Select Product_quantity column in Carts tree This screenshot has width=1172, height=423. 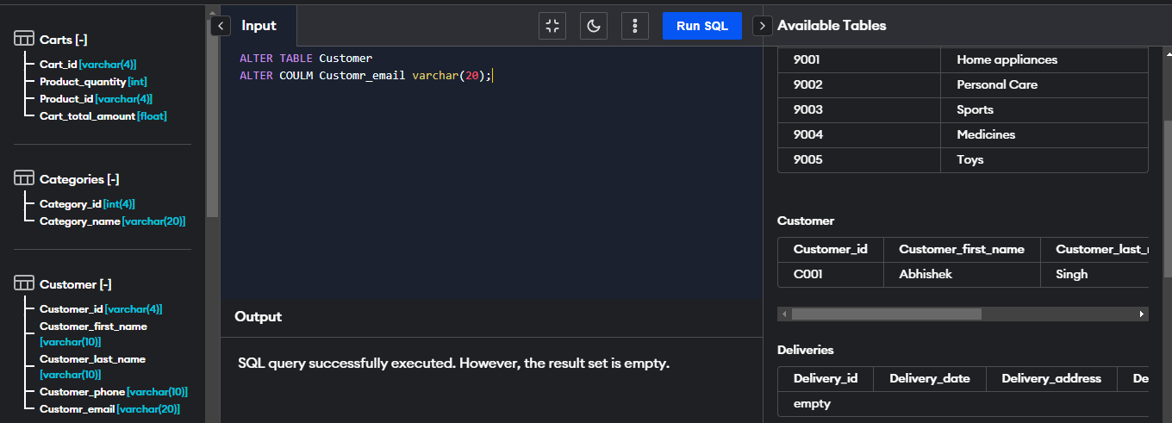tap(93, 82)
